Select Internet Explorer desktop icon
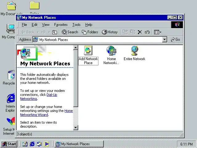 click(10, 103)
